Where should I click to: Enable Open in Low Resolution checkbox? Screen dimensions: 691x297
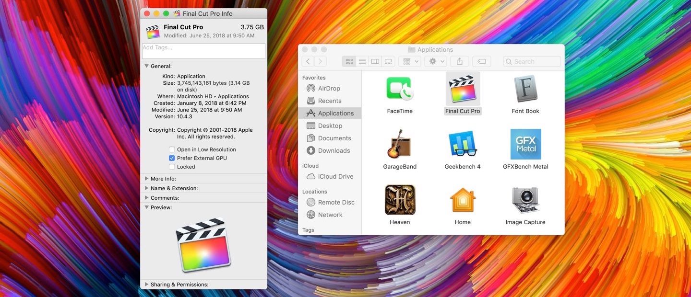click(172, 149)
